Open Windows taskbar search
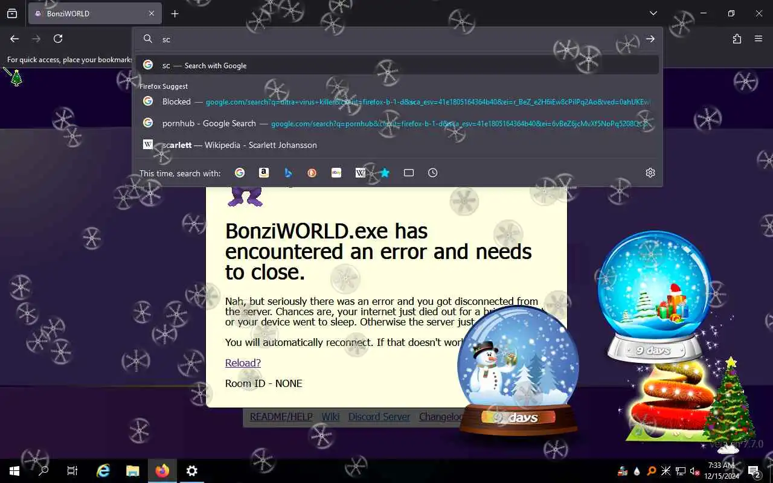773x483 pixels. pos(43,471)
